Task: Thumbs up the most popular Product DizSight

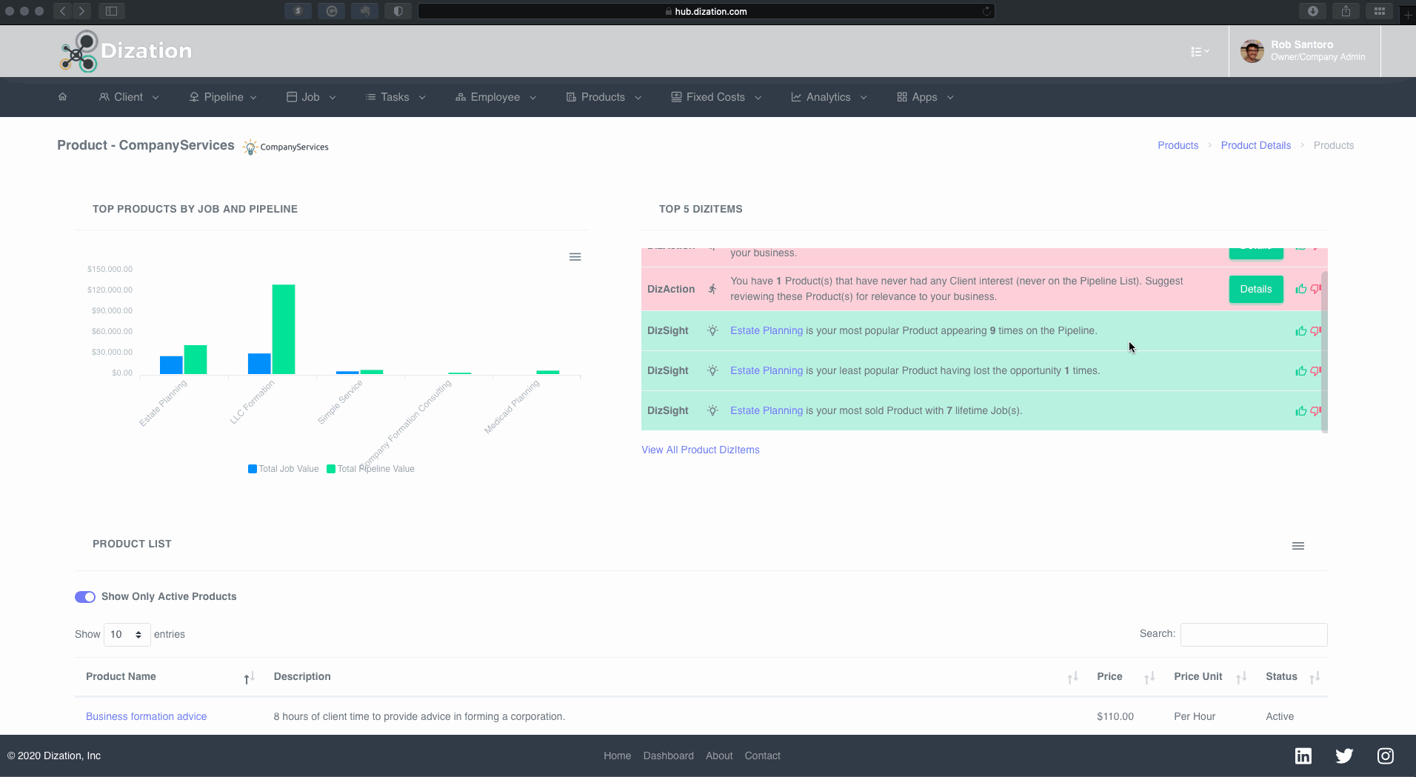Action: [1300, 331]
